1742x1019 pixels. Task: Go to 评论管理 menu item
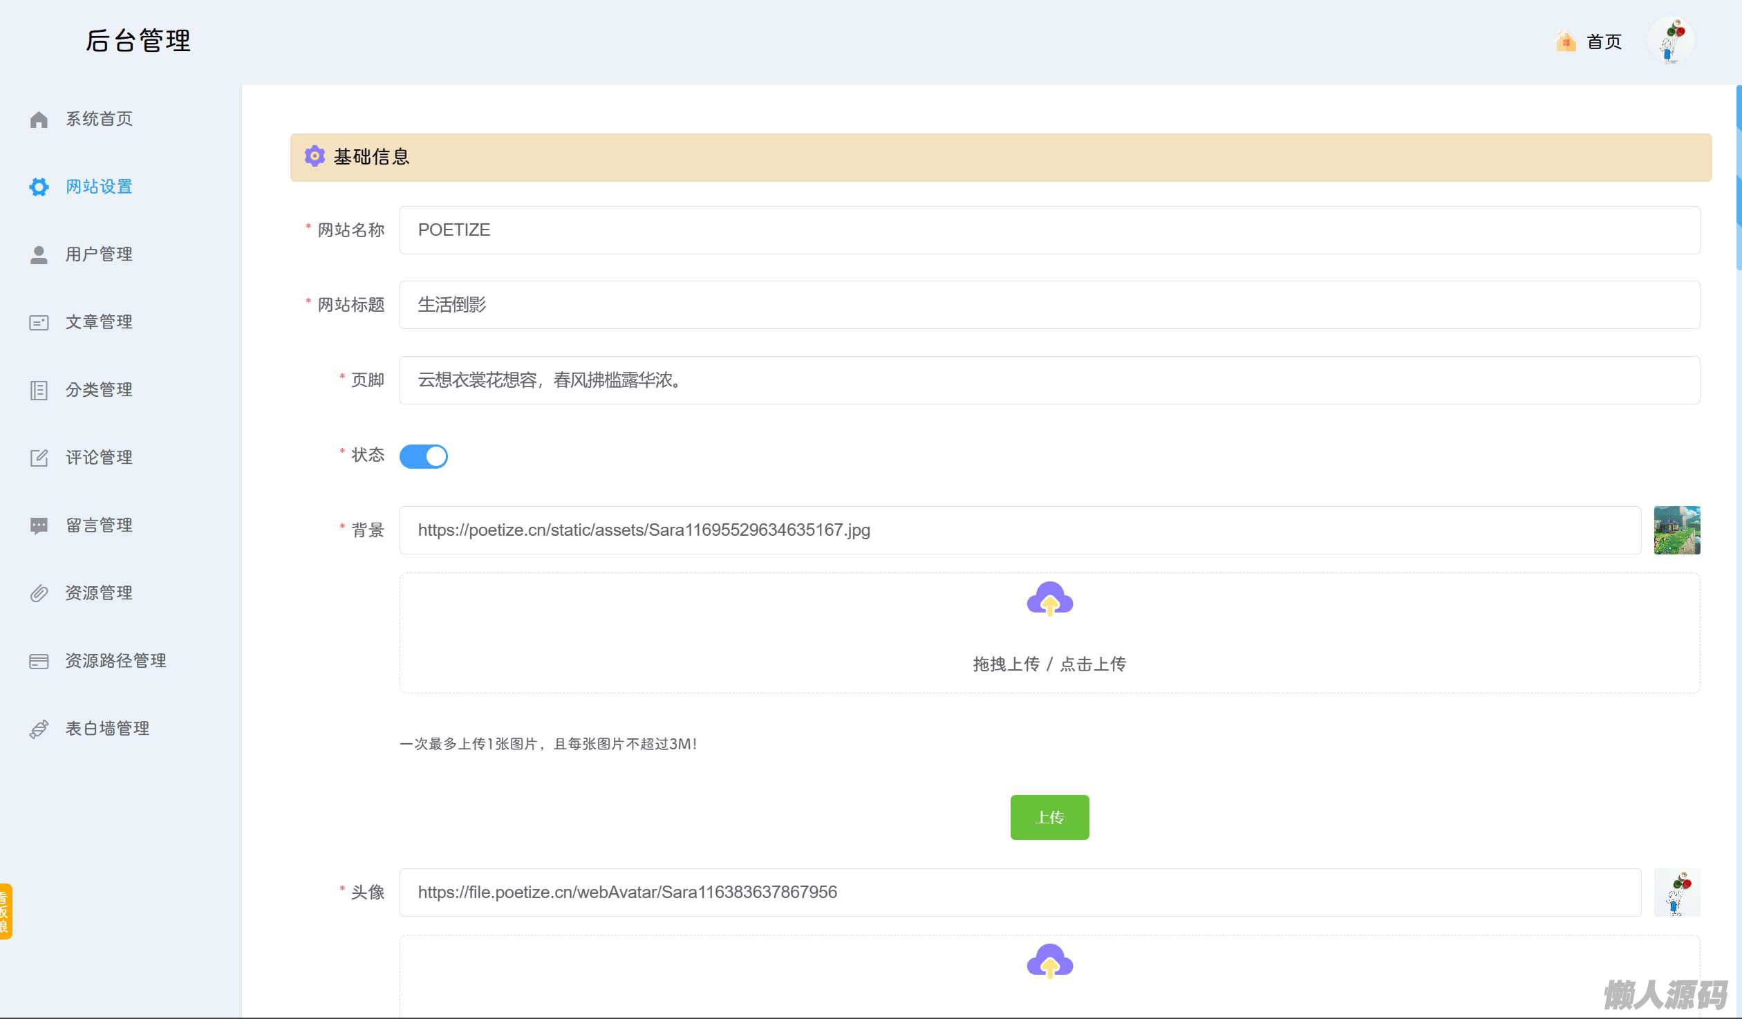pyautogui.click(x=99, y=458)
